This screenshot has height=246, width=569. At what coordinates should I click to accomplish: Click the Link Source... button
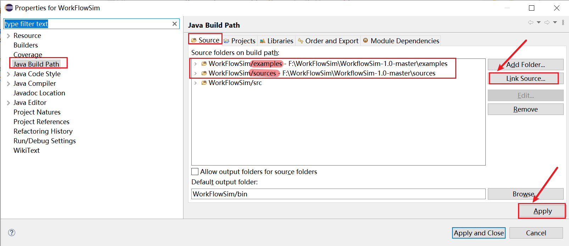pos(525,78)
